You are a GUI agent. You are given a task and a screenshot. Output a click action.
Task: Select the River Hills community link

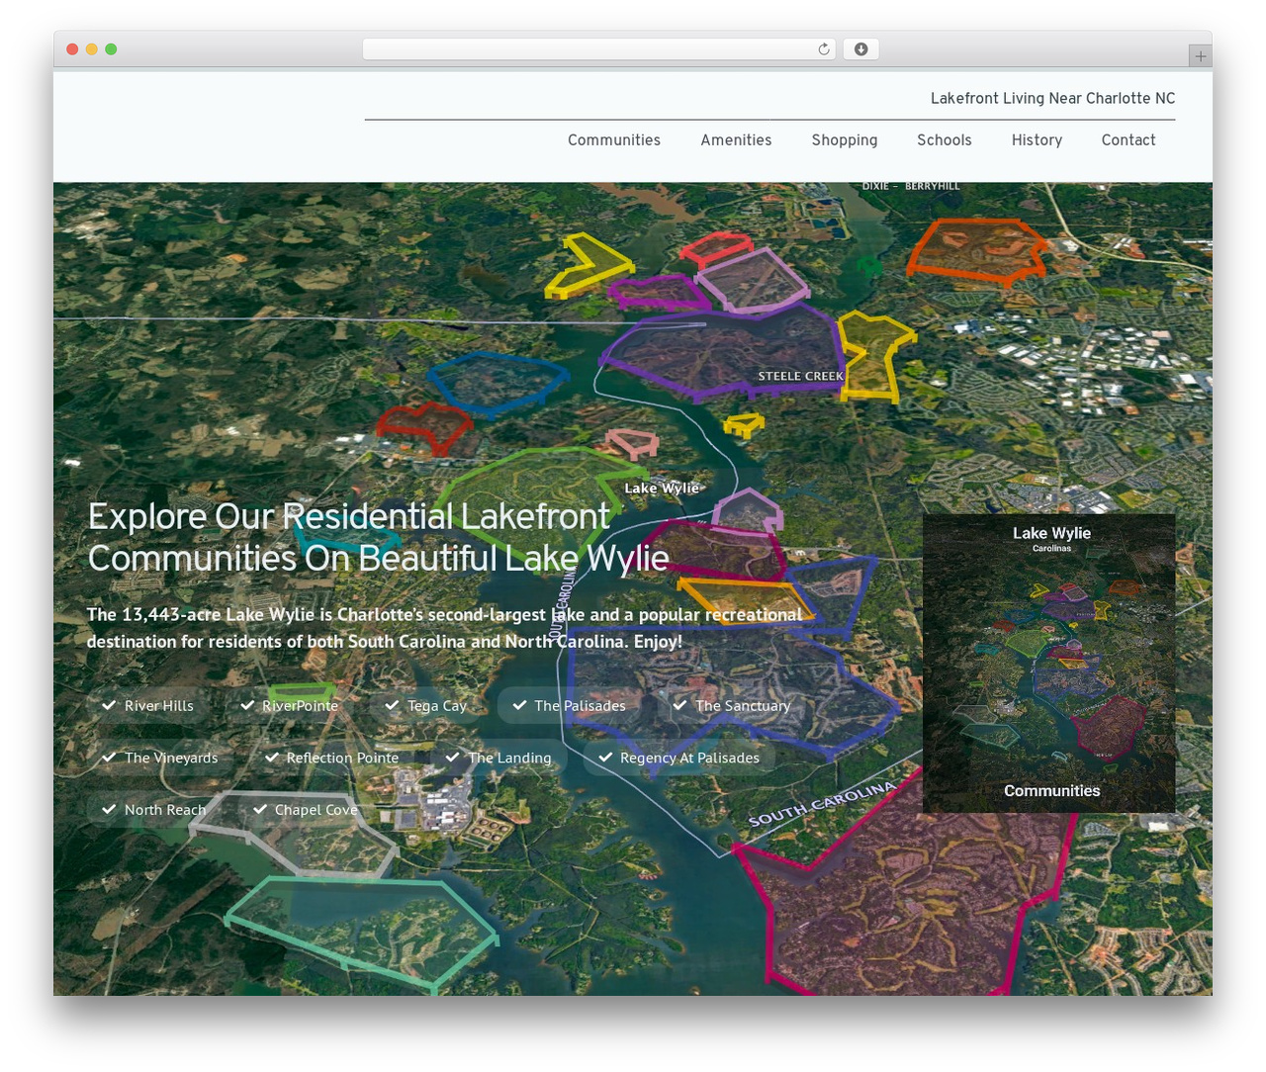(148, 706)
